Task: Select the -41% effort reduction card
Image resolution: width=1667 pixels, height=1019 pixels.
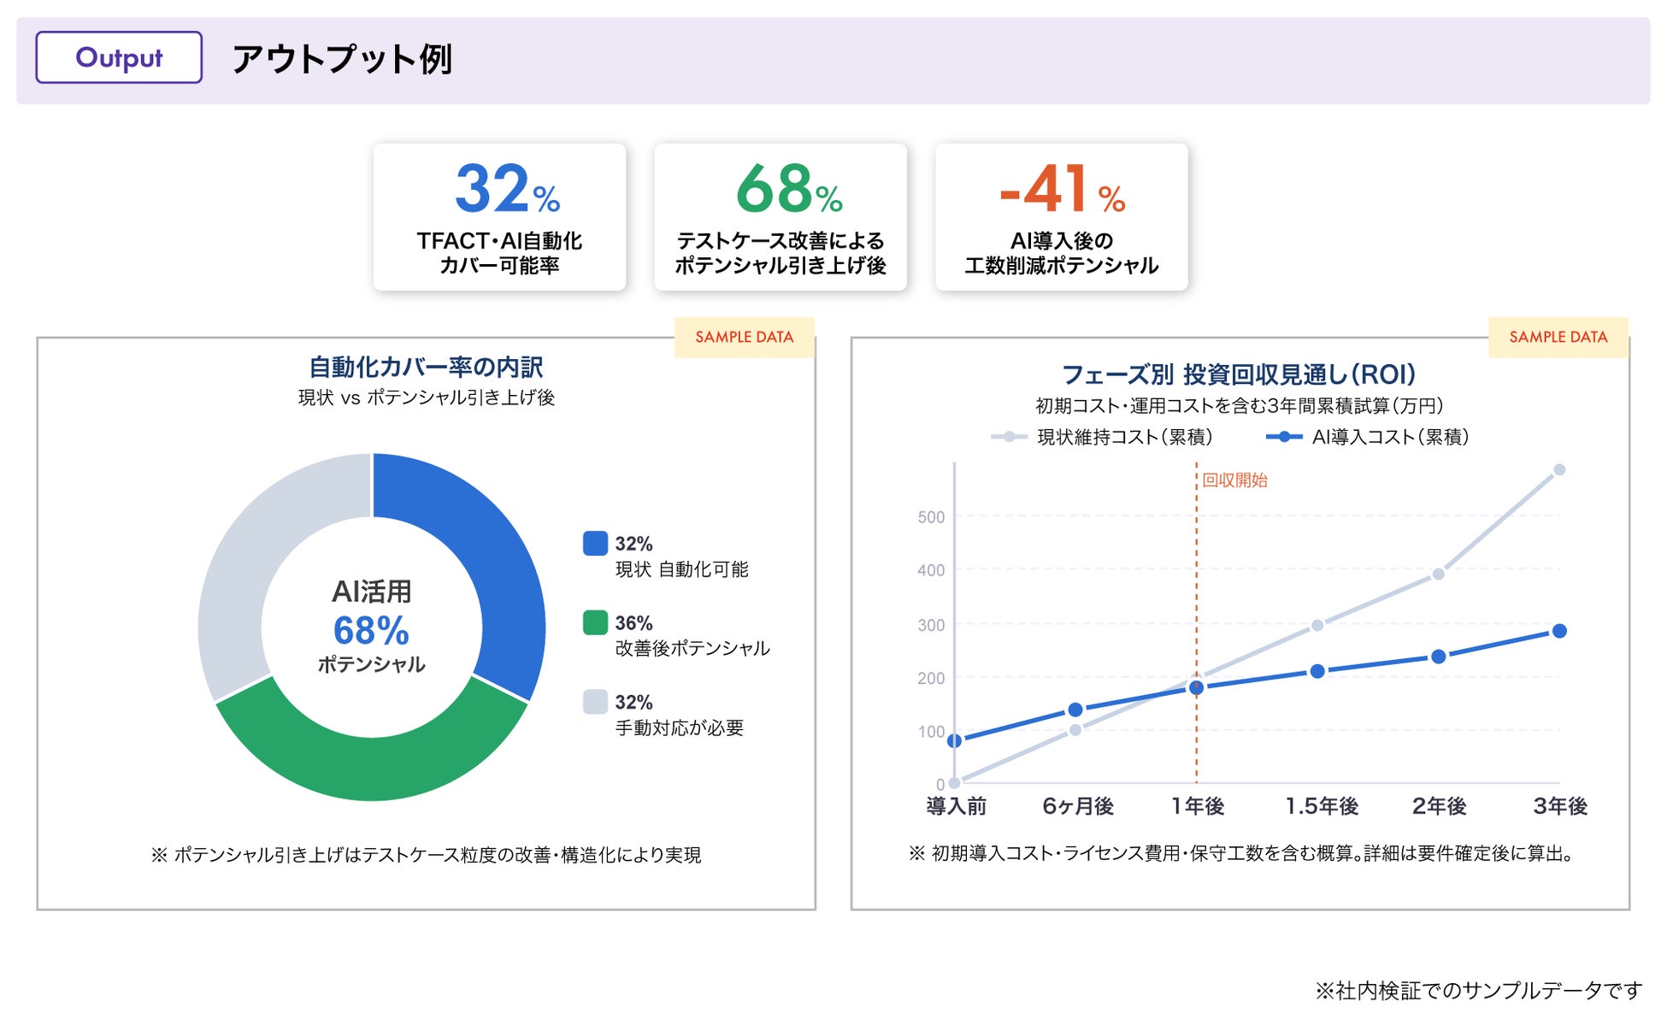Action: [1061, 217]
